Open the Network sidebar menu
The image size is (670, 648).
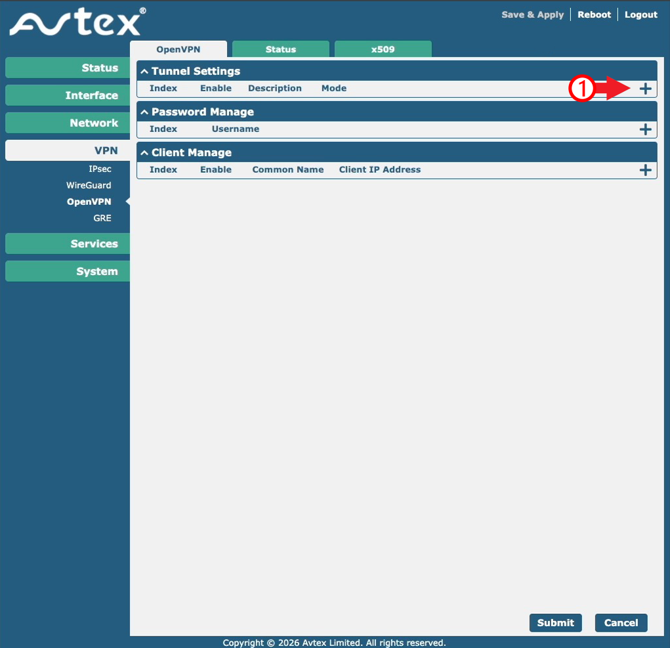(x=68, y=123)
